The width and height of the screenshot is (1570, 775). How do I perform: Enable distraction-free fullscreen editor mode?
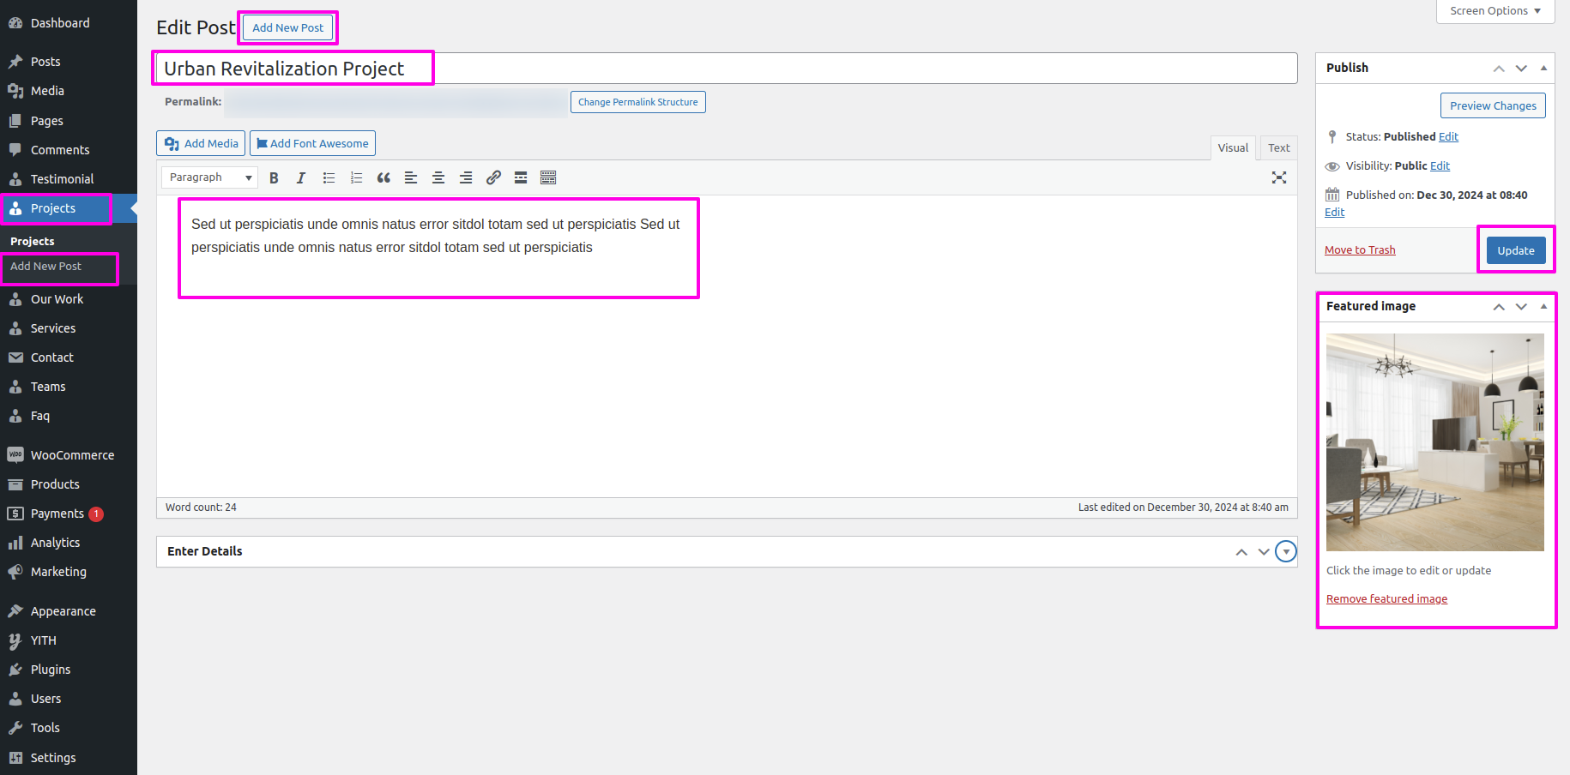1278,177
